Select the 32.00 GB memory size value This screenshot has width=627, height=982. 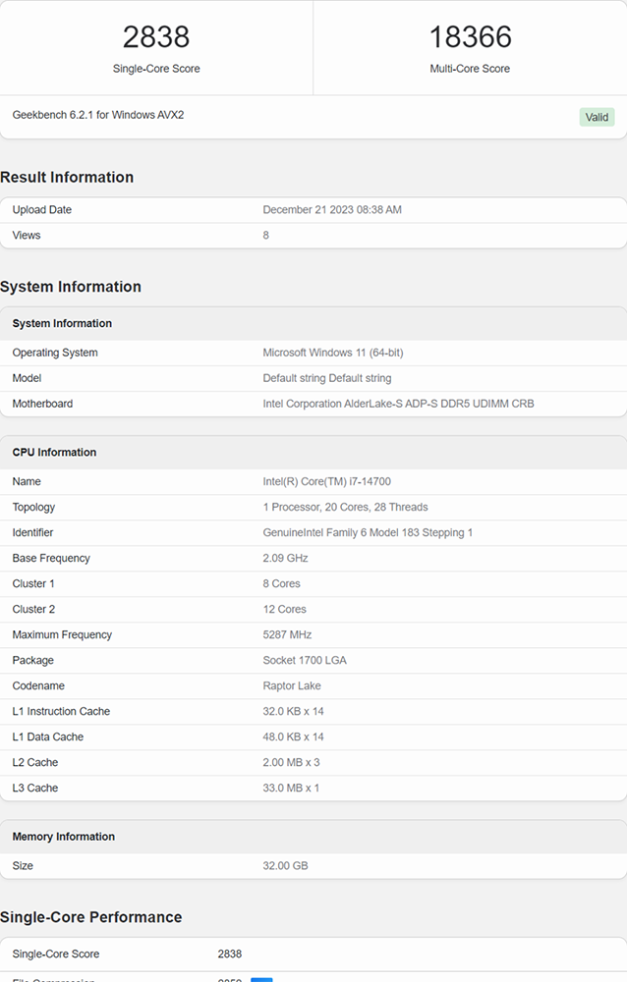[x=285, y=866]
